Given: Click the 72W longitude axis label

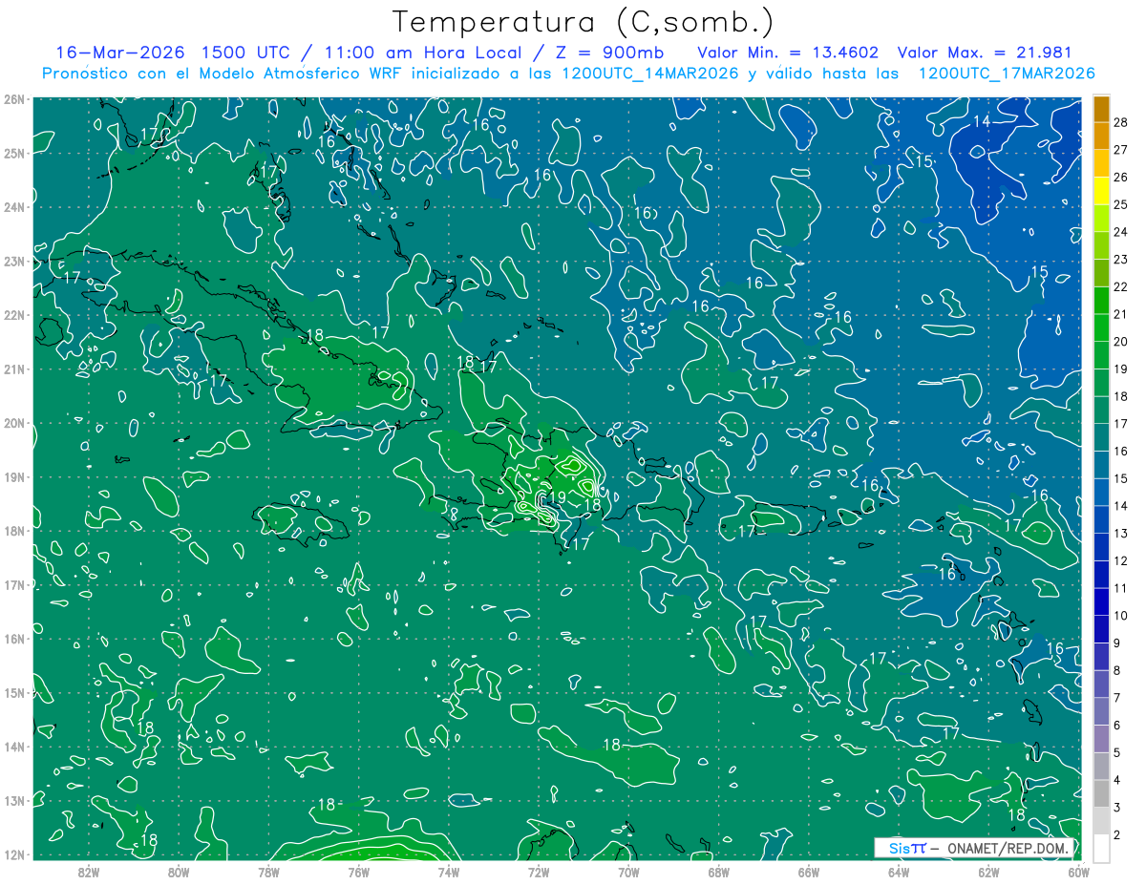Looking at the screenshot, I should pyautogui.click(x=539, y=873).
